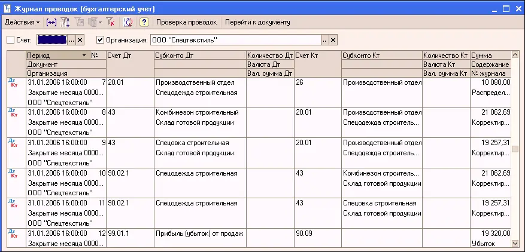
Task: Click the disable filter icon with red X
Action: tap(111, 22)
